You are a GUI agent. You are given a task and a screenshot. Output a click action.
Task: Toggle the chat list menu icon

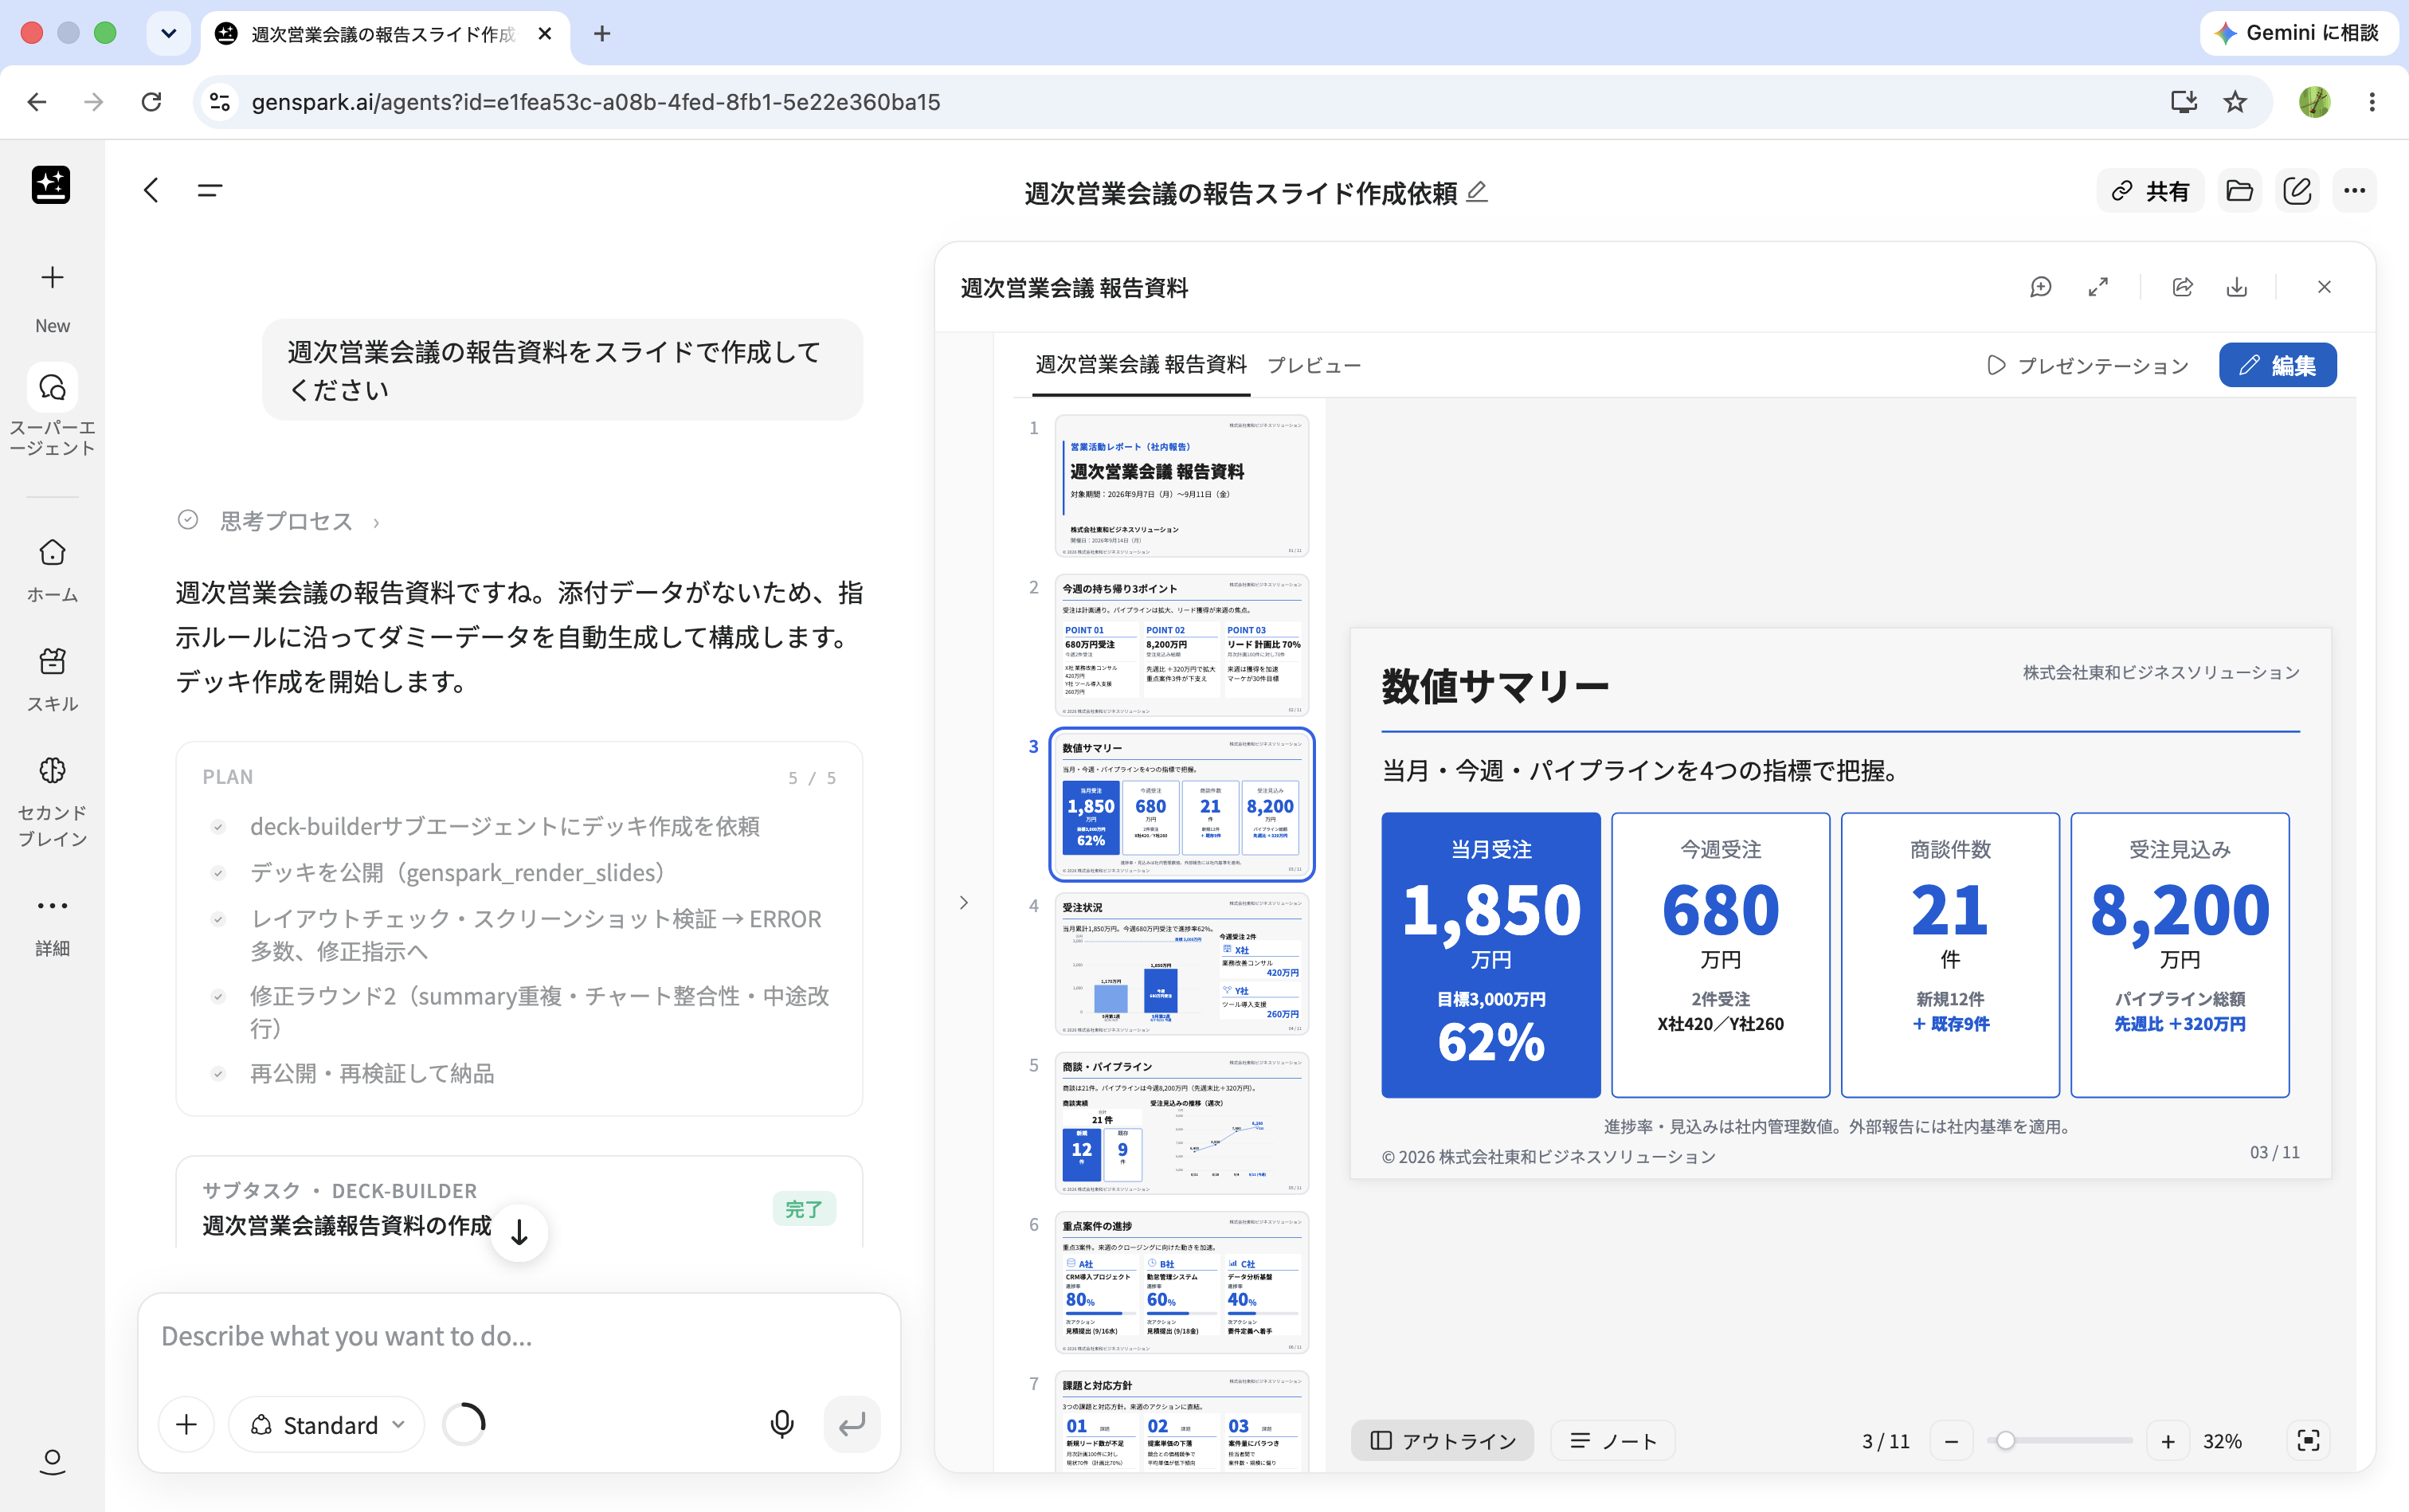(x=210, y=190)
